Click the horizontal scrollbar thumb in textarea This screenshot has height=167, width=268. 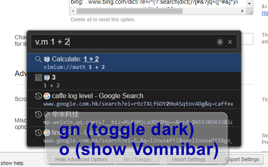click(x=129, y=11)
